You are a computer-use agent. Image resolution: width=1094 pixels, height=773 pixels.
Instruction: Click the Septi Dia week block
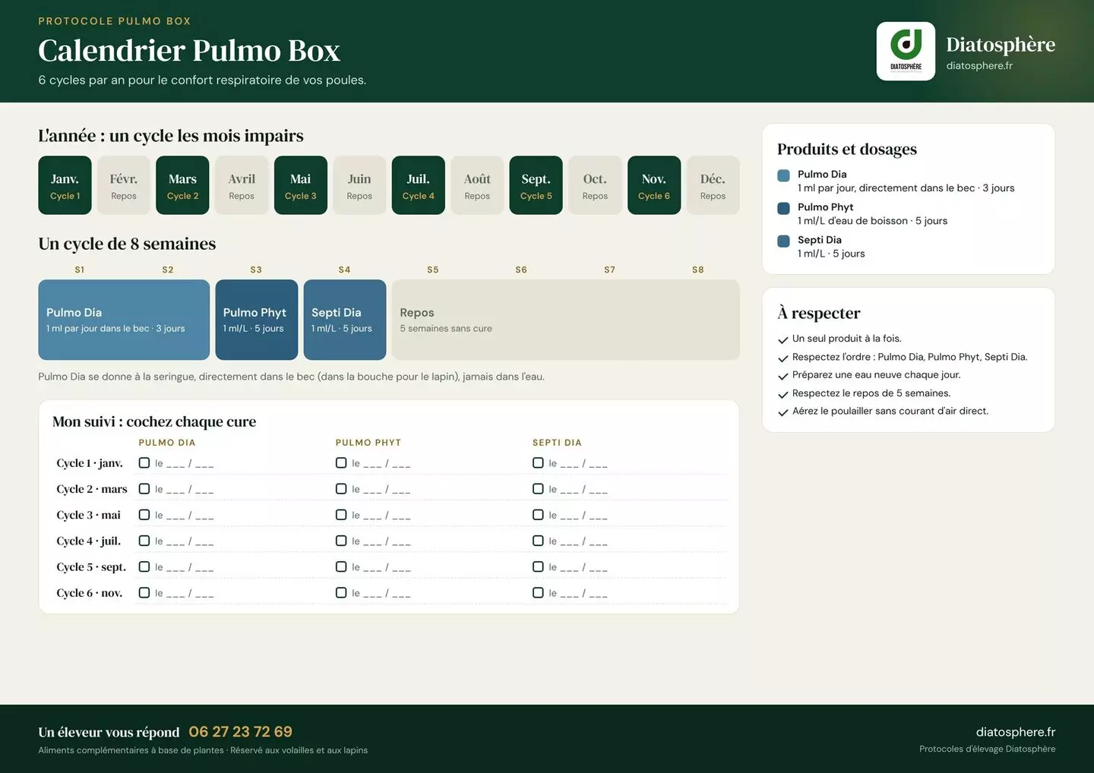point(345,320)
